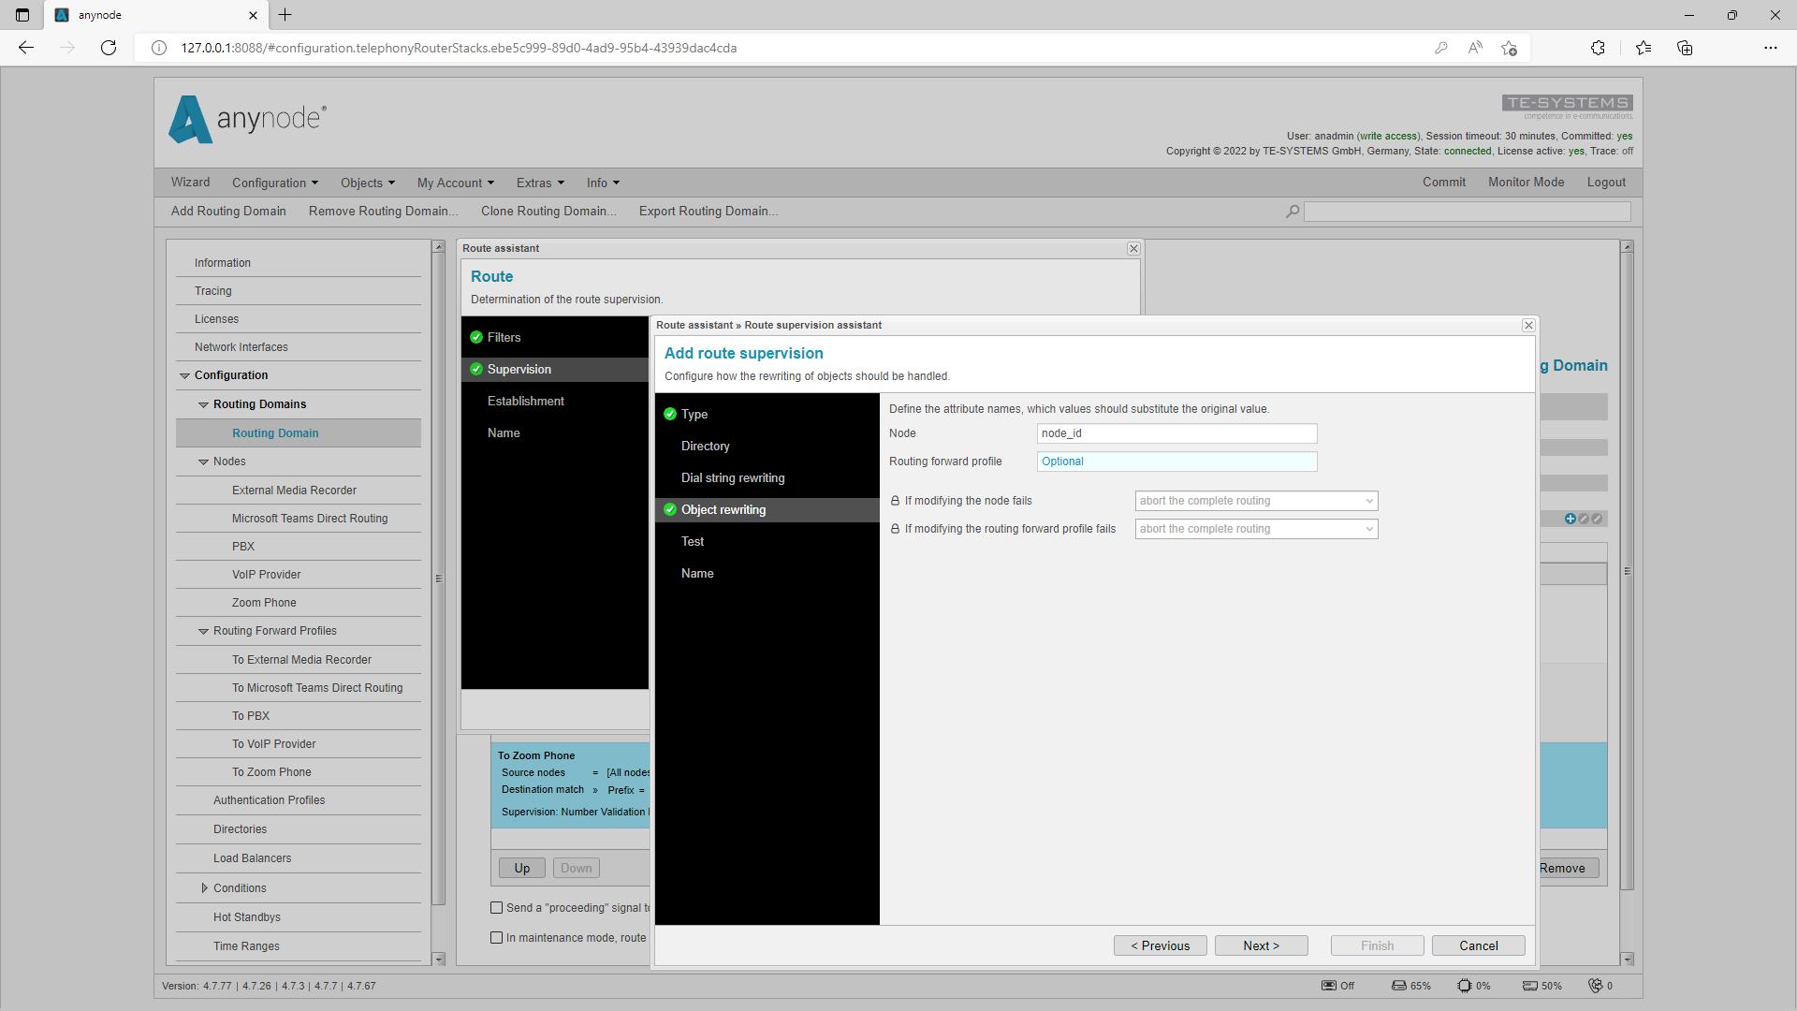Toggle In maintenance mode checkbox
The height and width of the screenshot is (1011, 1797).
[x=497, y=938]
